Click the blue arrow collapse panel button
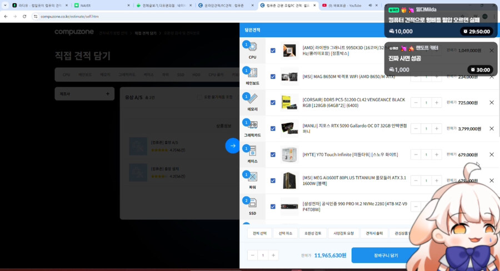Viewport: 500px width, 271px height. pyautogui.click(x=233, y=145)
